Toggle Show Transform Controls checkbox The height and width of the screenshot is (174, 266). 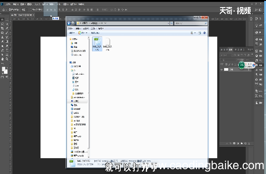31,10
